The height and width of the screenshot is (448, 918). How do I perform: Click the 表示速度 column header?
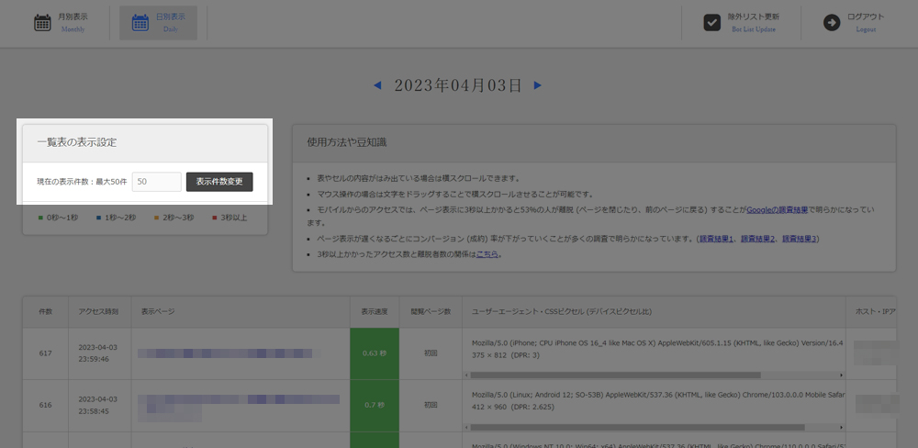375,311
